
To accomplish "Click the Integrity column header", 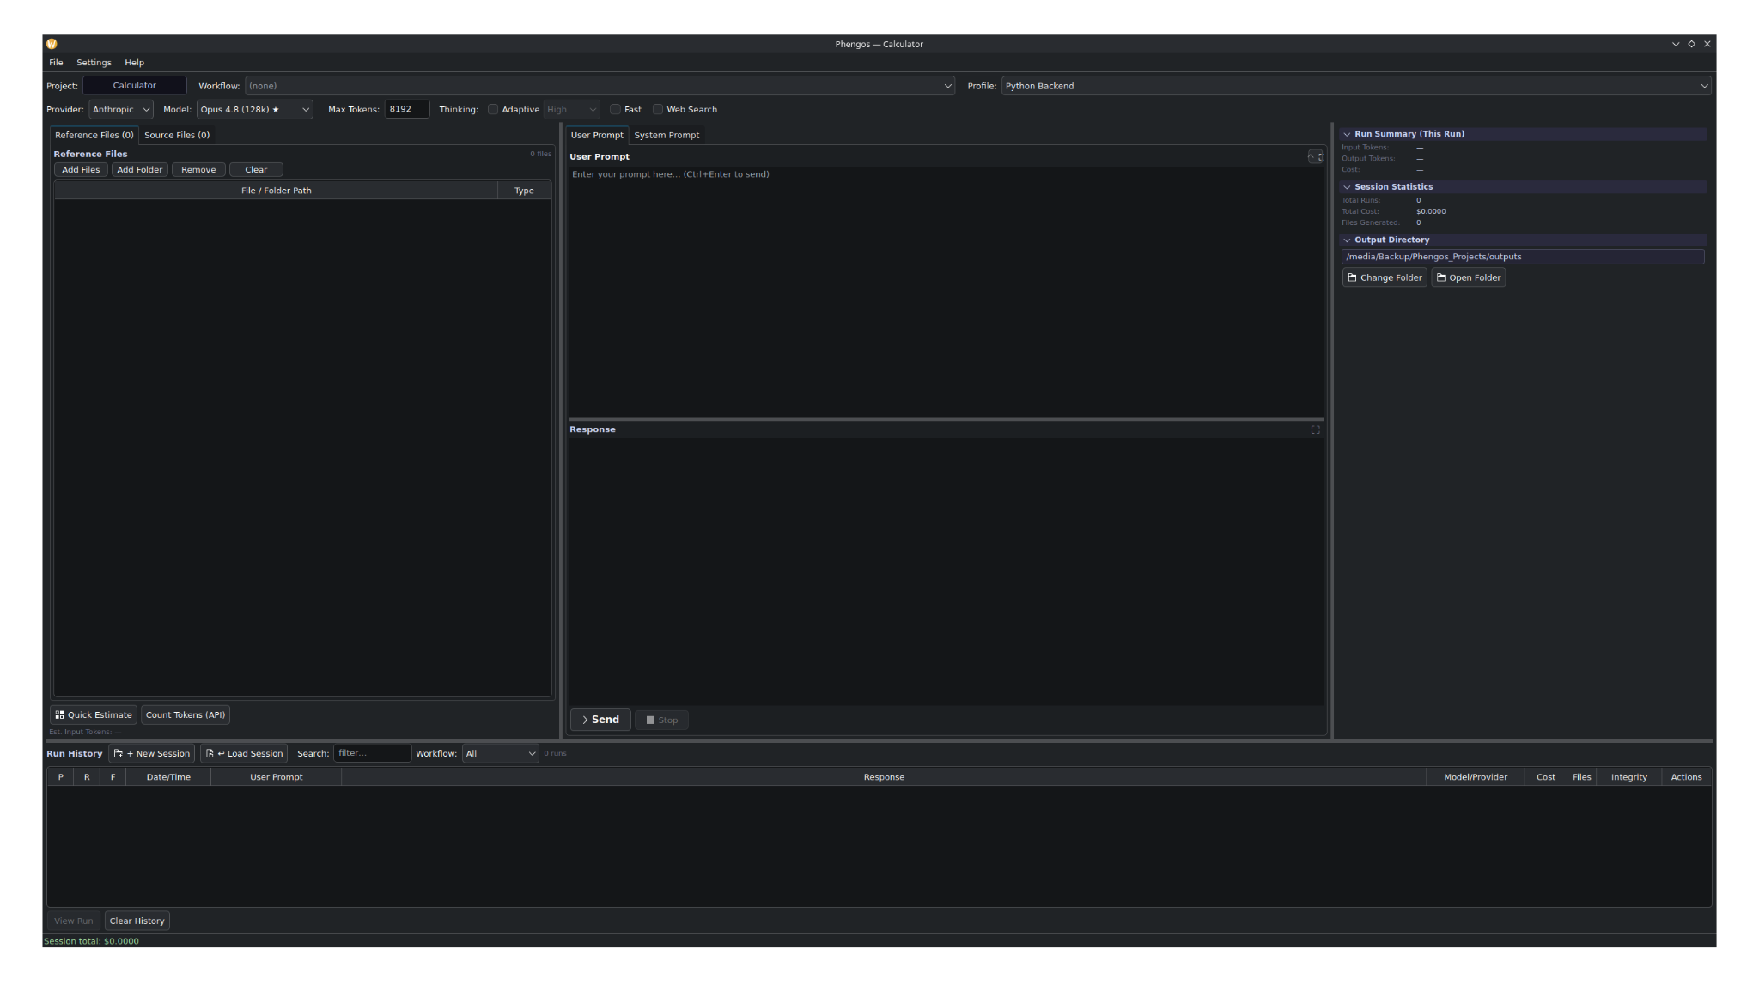I will coord(1628,777).
